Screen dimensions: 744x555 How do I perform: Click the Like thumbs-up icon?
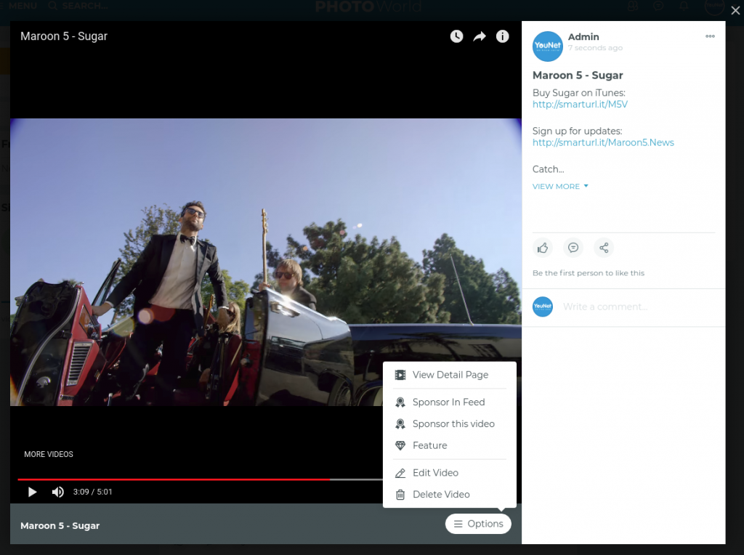[x=543, y=248]
